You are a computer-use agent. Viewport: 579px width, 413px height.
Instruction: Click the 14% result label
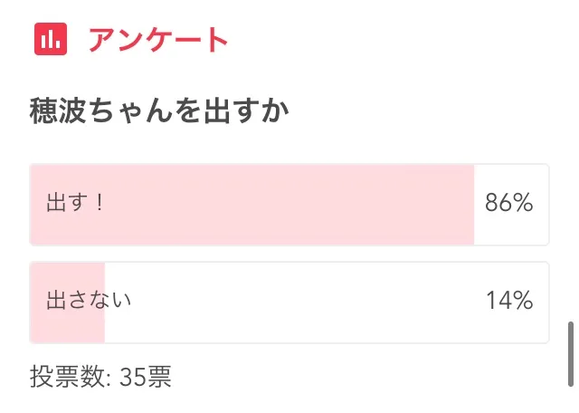pyautogui.click(x=508, y=302)
